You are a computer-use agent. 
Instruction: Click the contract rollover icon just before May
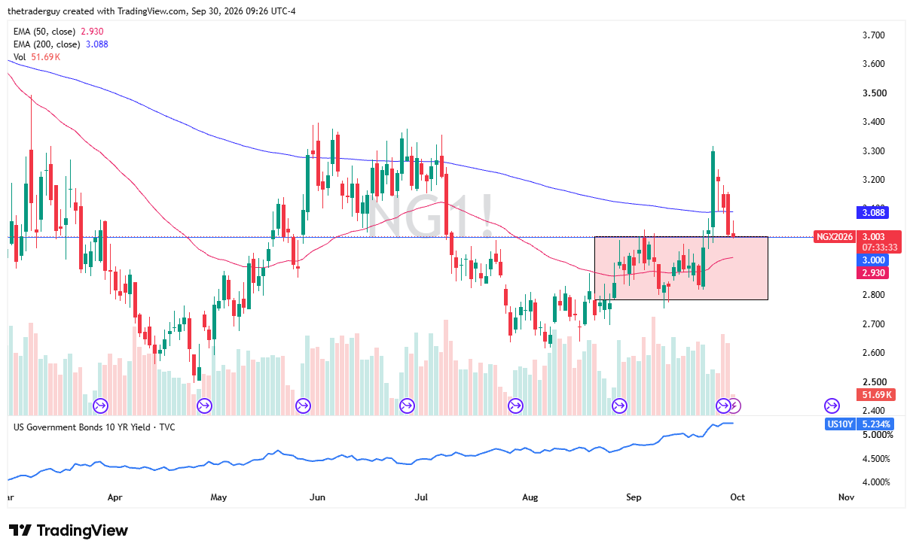204,406
